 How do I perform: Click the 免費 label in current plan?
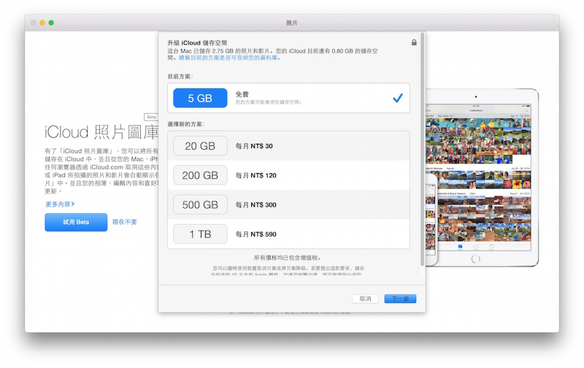tap(242, 94)
